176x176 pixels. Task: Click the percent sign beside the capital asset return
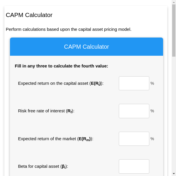(152, 83)
